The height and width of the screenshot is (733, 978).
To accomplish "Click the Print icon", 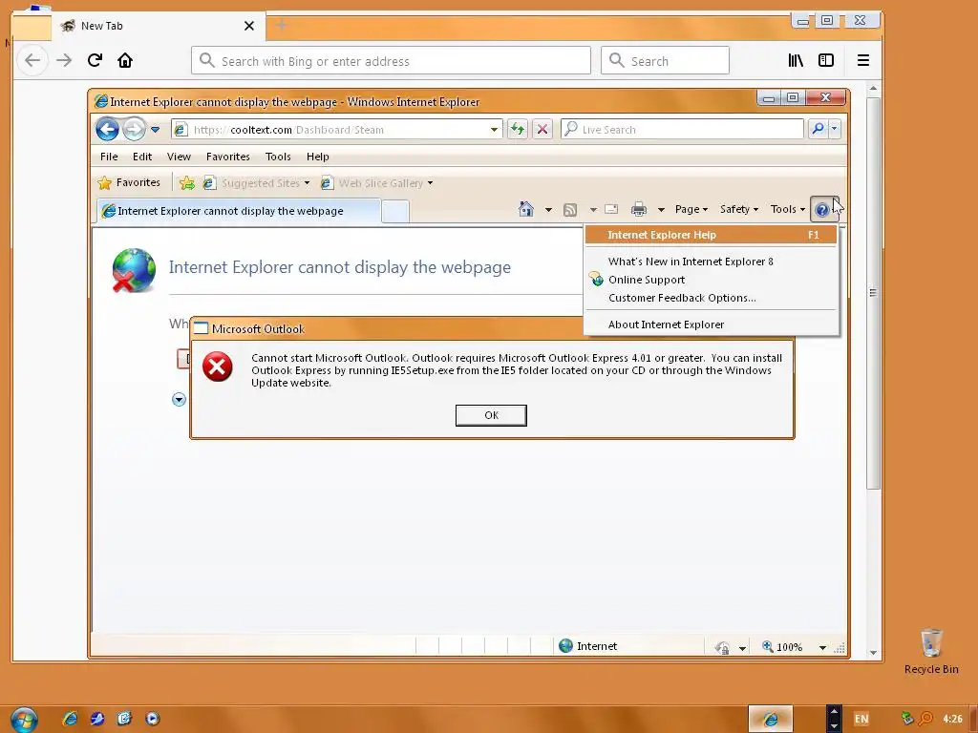I will click(x=639, y=209).
